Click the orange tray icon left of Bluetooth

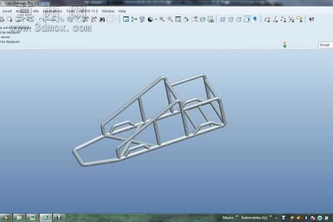299,218
